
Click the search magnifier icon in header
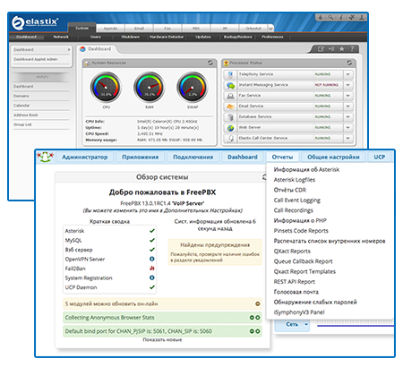pos(330,17)
